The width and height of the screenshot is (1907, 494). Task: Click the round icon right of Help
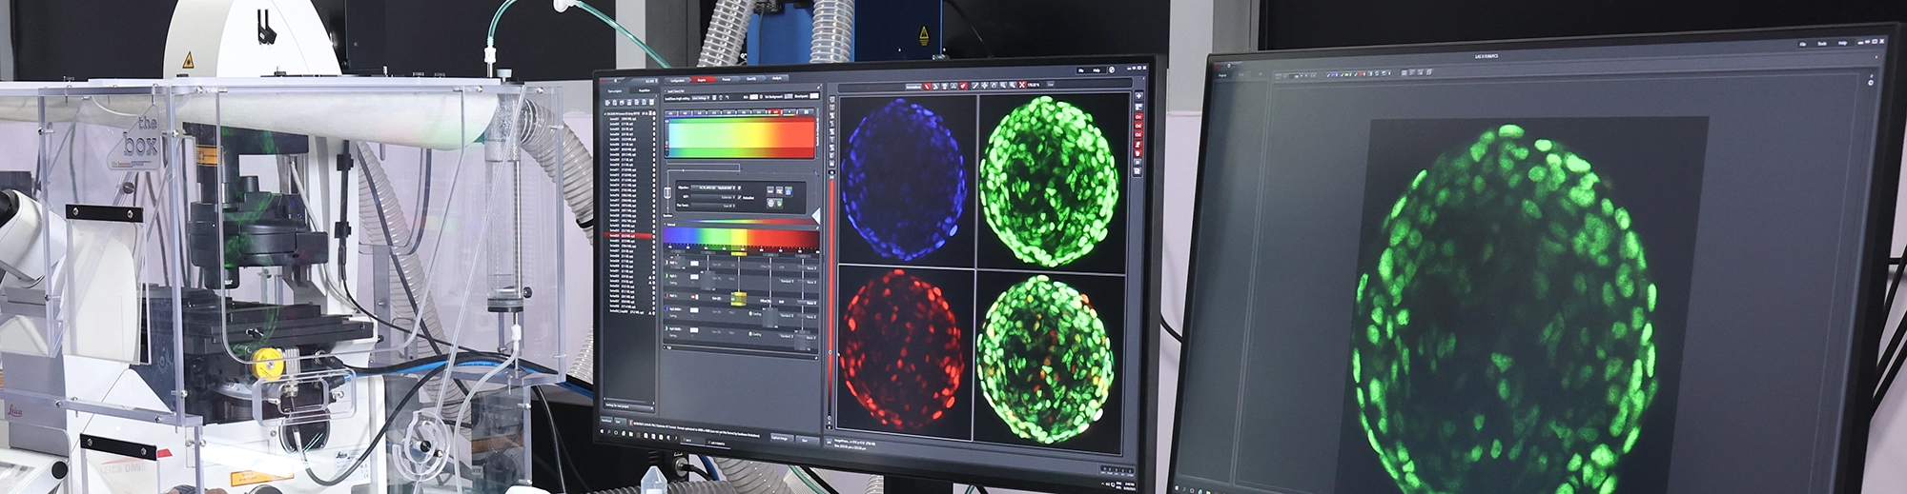(1112, 69)
